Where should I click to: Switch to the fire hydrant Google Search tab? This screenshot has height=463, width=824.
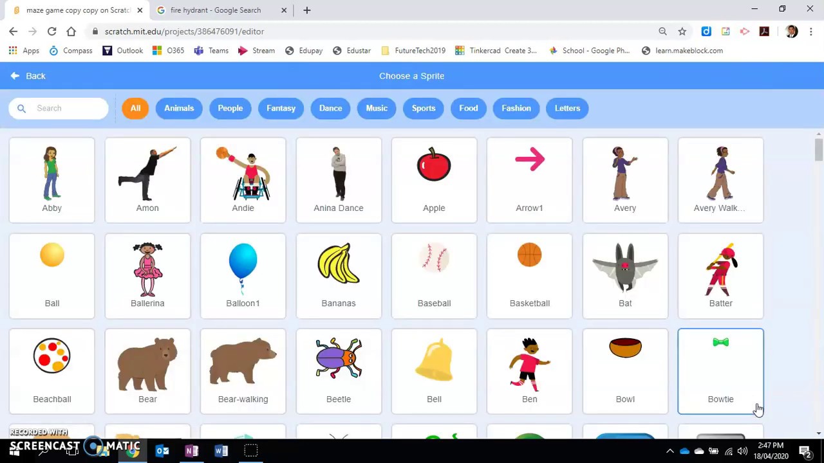pos(216,10)
